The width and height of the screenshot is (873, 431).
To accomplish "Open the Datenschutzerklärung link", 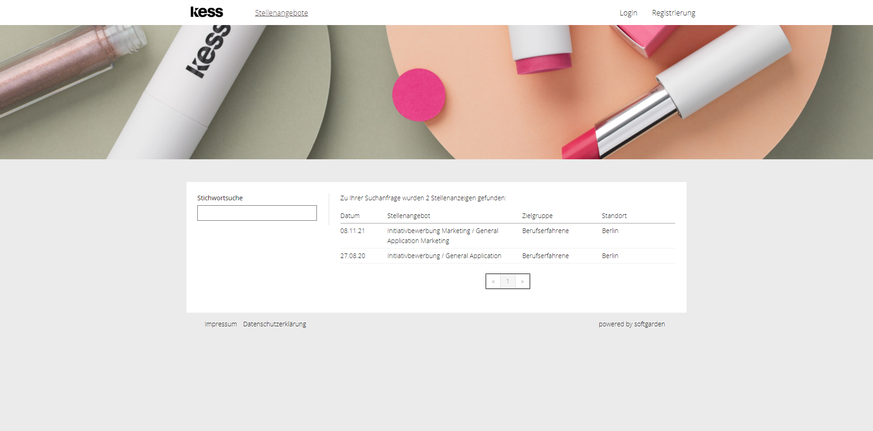I will click(275, 324).
